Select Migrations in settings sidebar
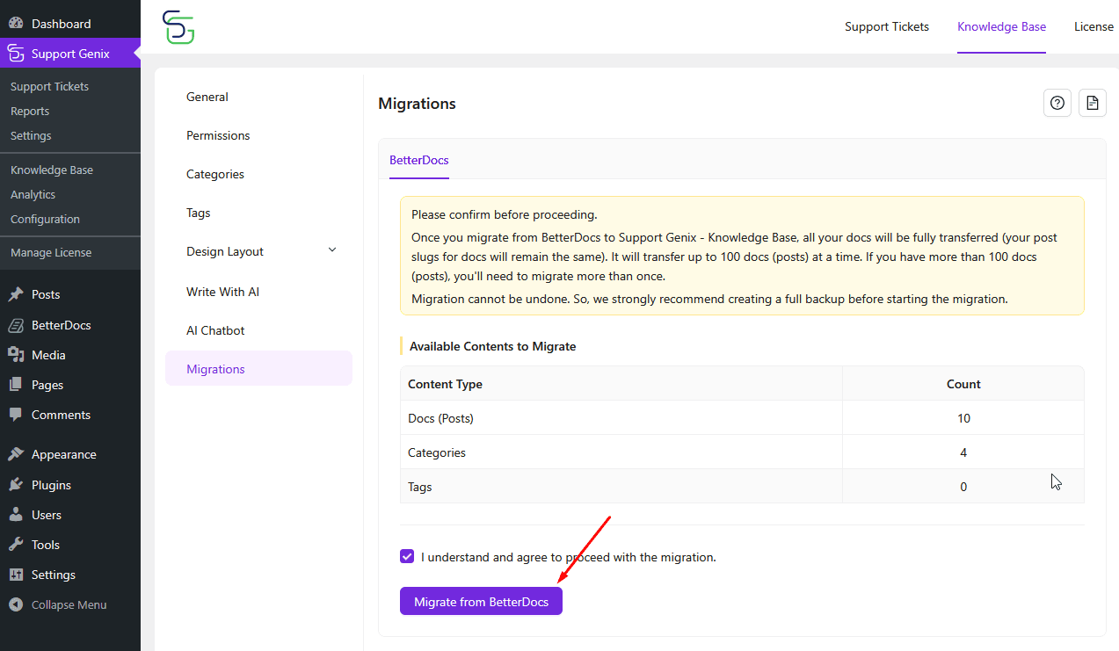Image resolution: width=1119 pixels, height=651 pixels. [258, 369]
